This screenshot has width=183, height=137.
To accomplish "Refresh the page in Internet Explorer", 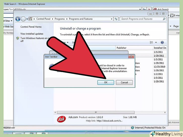I will click(x=144, y=9).
